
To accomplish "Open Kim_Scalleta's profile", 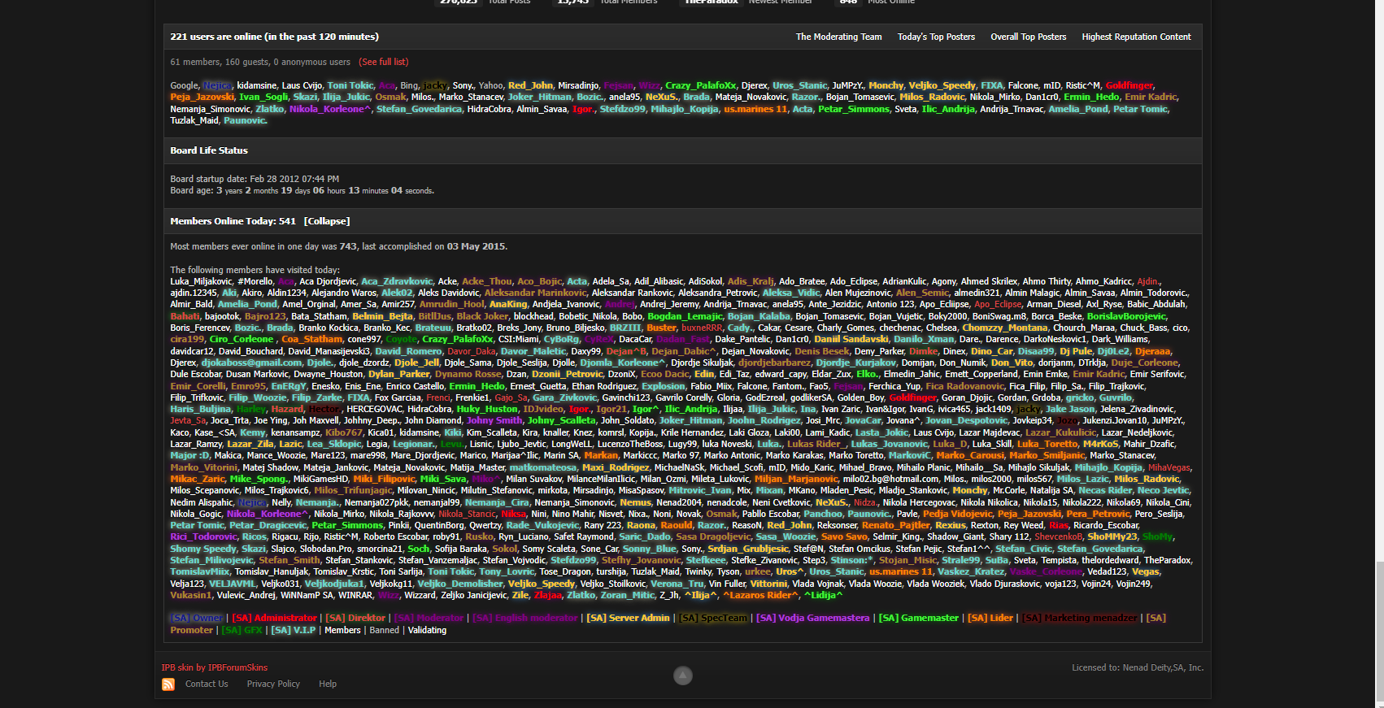I will coord(491,432).
